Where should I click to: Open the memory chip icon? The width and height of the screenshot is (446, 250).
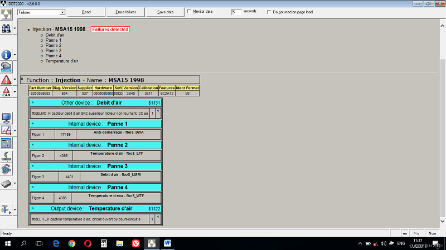pos(6,184)
